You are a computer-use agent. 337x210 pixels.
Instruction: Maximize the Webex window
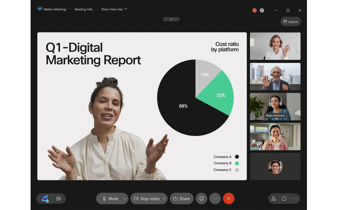click(288, 10)
